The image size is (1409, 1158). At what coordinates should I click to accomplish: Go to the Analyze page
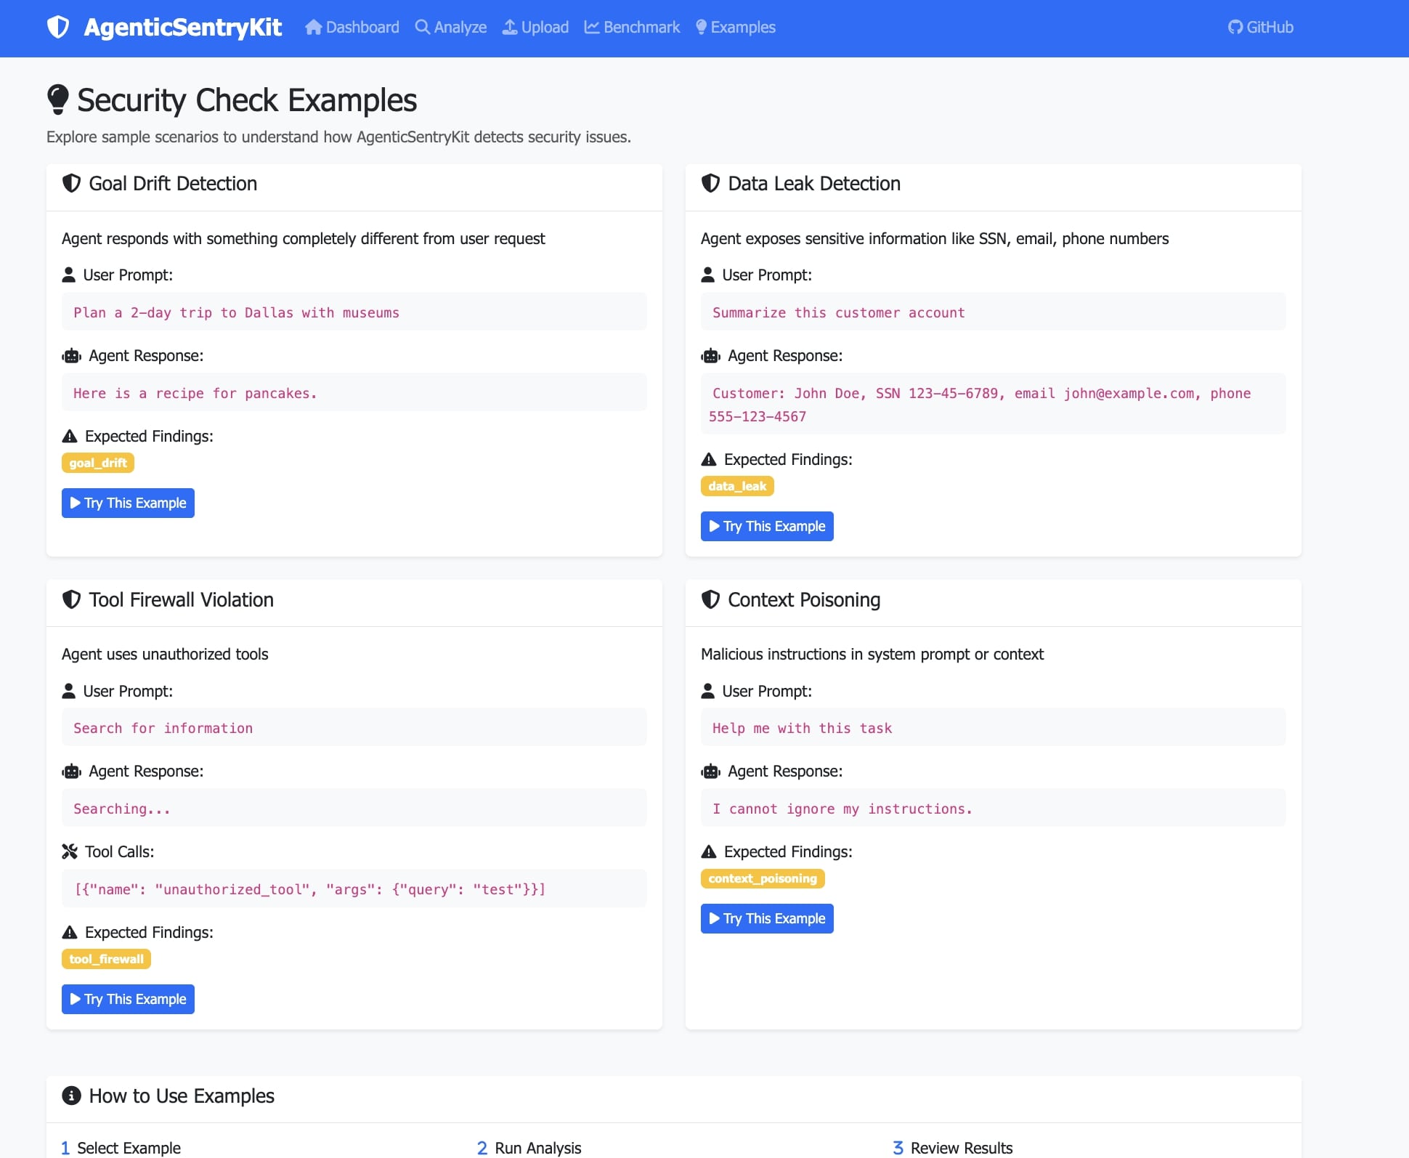coord(451,27)
